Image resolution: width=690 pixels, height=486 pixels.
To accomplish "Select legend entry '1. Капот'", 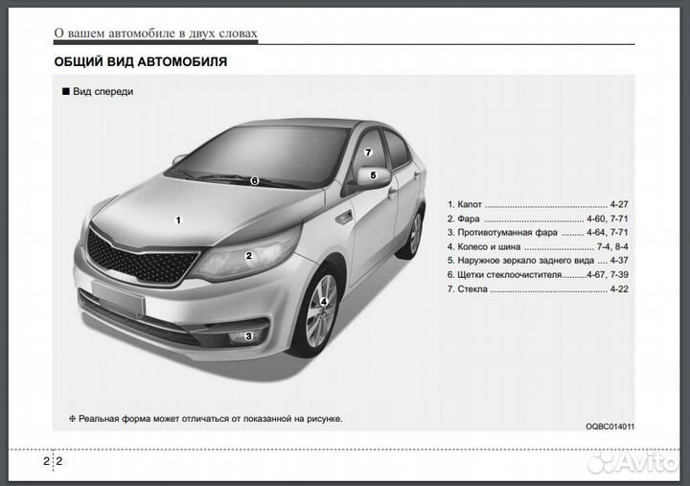I will (465, 204).
